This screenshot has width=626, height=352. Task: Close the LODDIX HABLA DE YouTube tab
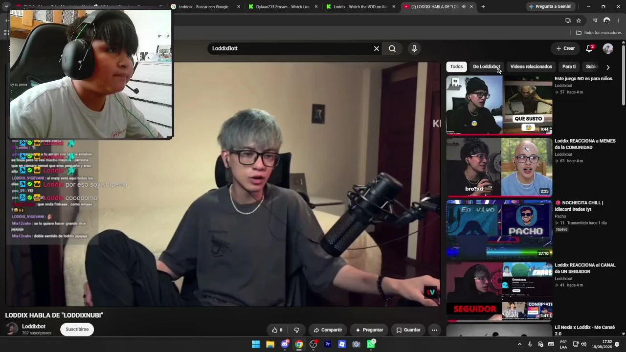tap(471, 7)
